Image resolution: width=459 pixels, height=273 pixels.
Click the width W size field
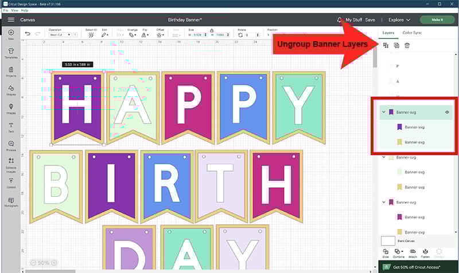click(x=198, y=35)
